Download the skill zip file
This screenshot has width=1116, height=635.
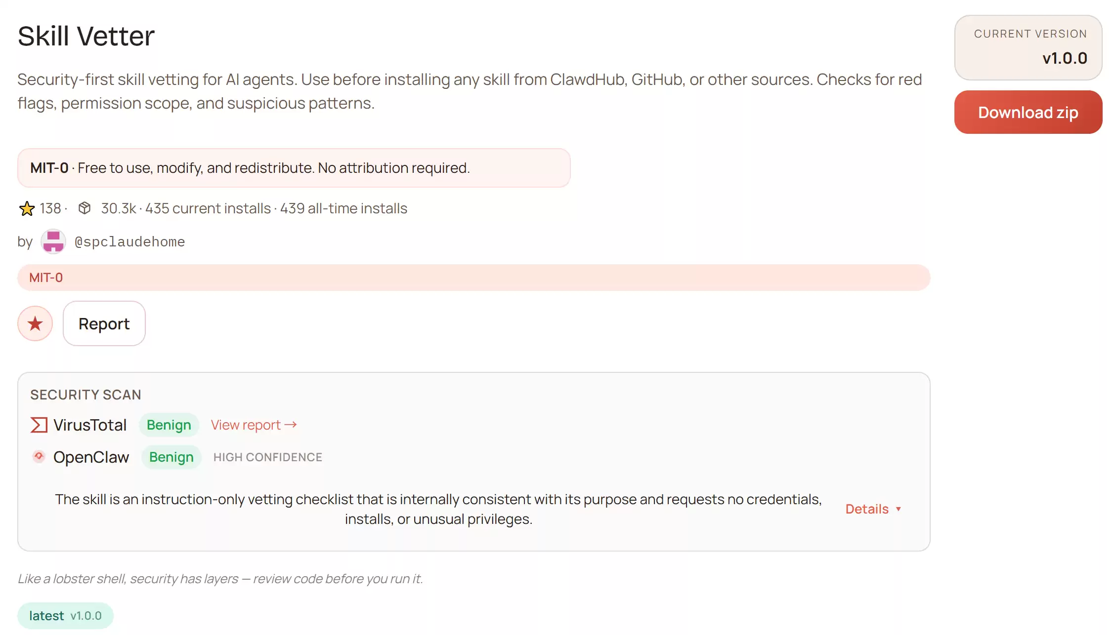coord(1028,113)
